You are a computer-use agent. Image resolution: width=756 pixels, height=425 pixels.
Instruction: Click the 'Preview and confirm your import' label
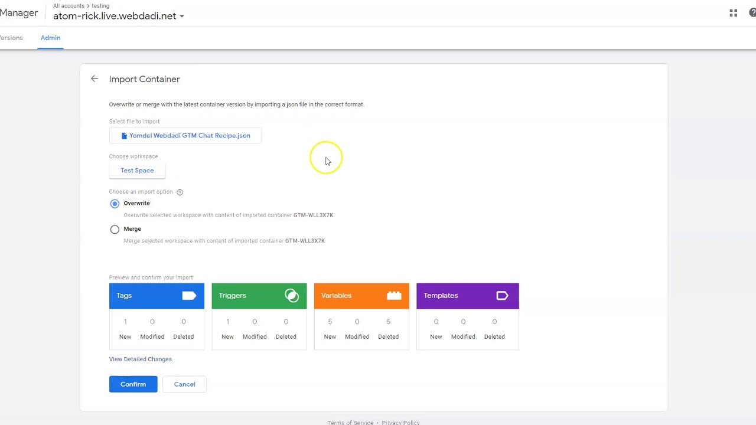pos(151,277)
